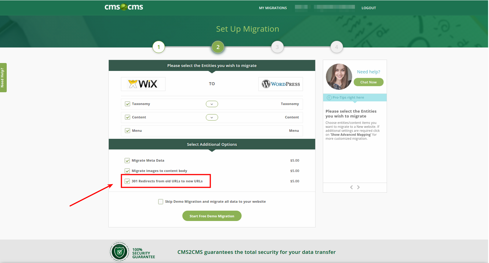Click the Pro-Tips info icon

329,98
